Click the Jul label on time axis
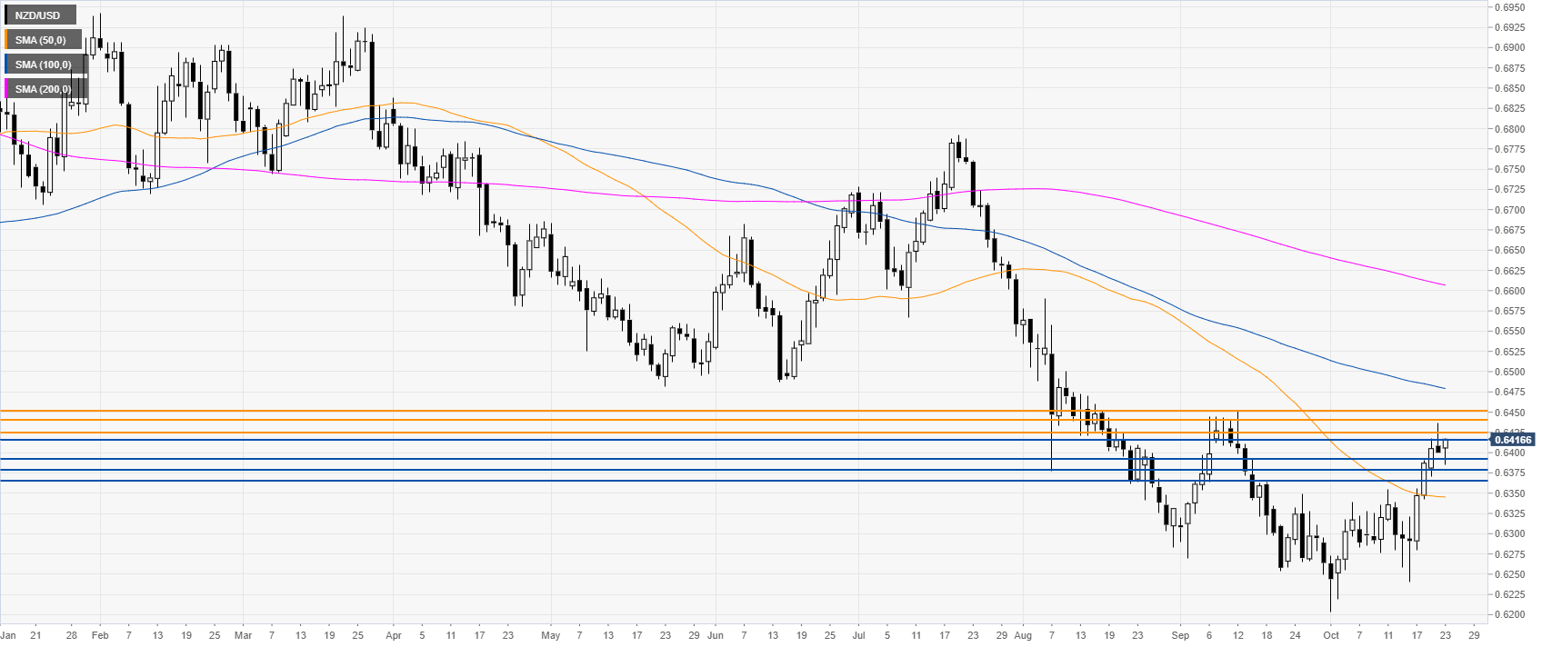The height and width of the screenshot is (647, 1552). tap(858, 635)
